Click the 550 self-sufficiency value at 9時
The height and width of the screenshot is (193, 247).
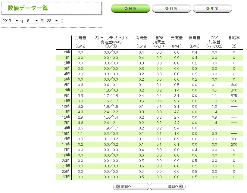point(234,101)
